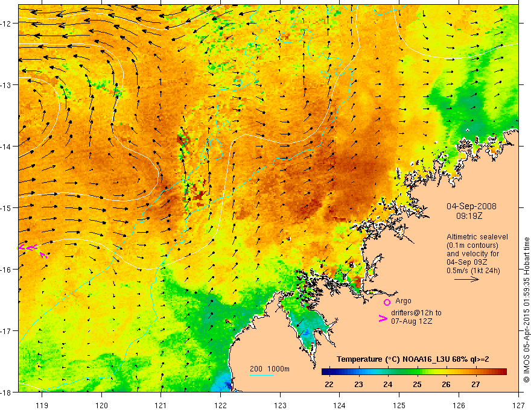Click latitude axis label -17
This screenshot has height=410, width=531.
point(6,331)
